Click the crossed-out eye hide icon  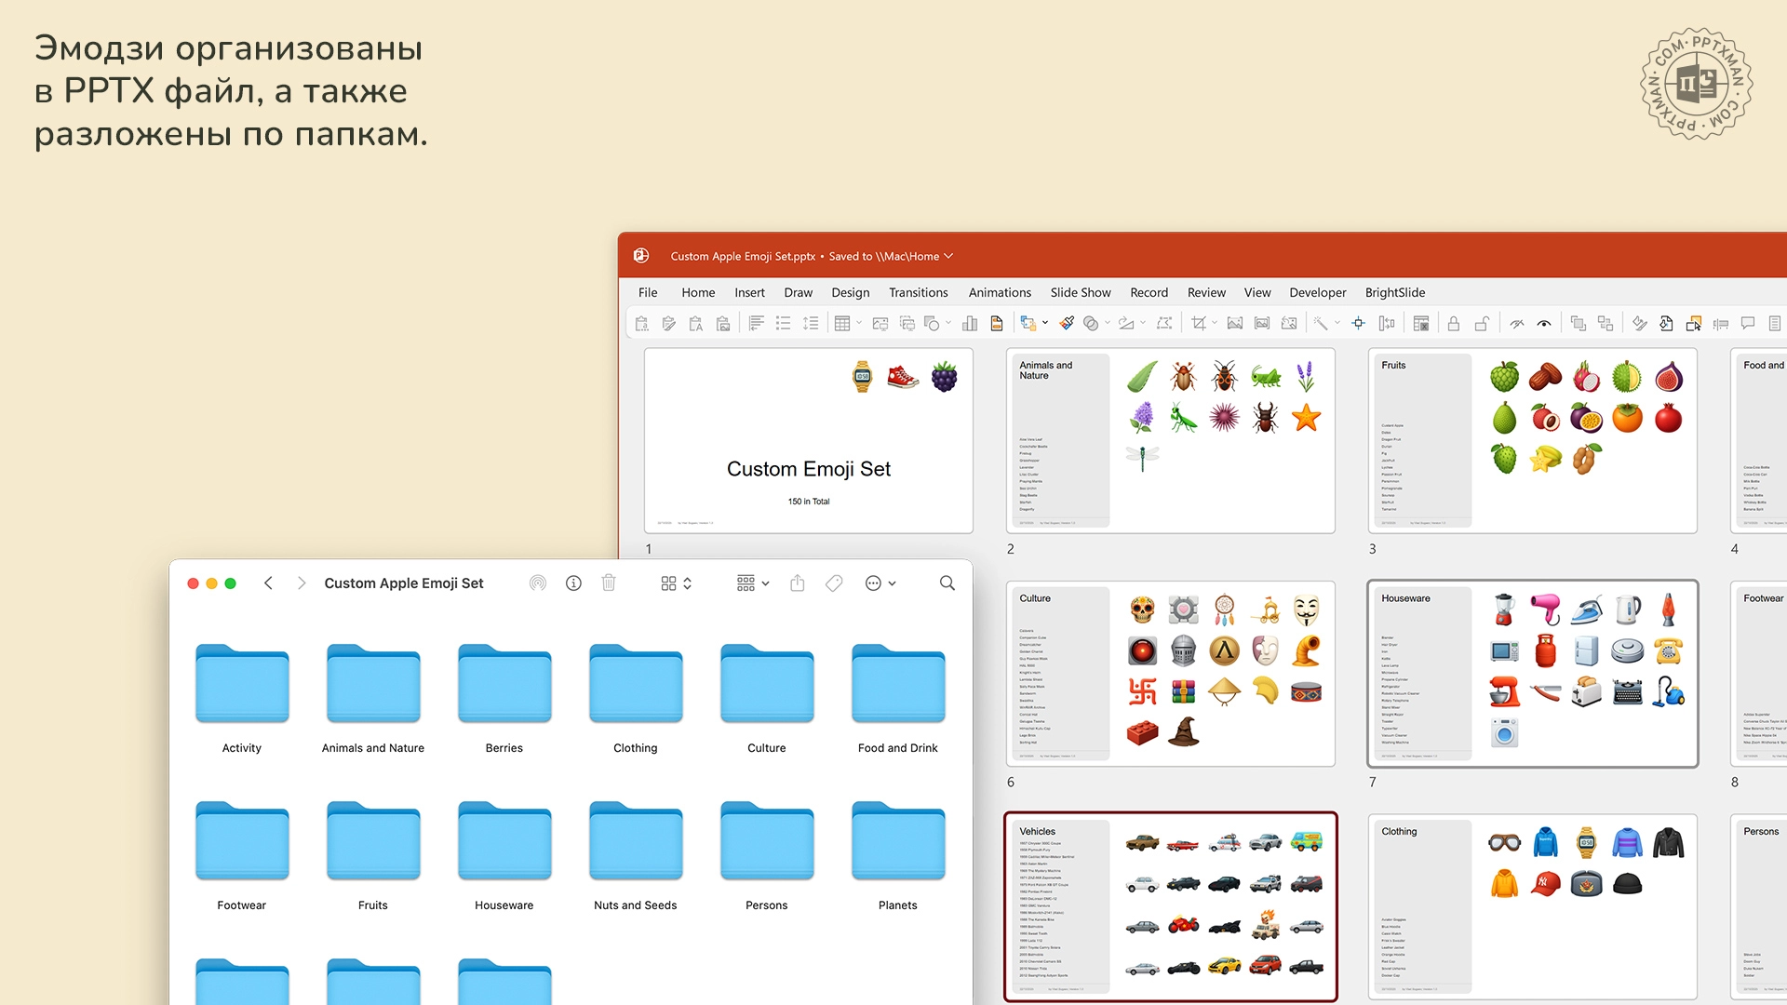tap(1517, 323)
